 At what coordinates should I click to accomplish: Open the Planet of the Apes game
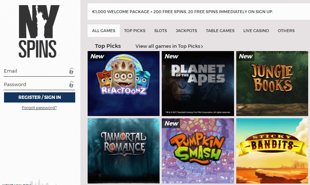tap(198, 84)
